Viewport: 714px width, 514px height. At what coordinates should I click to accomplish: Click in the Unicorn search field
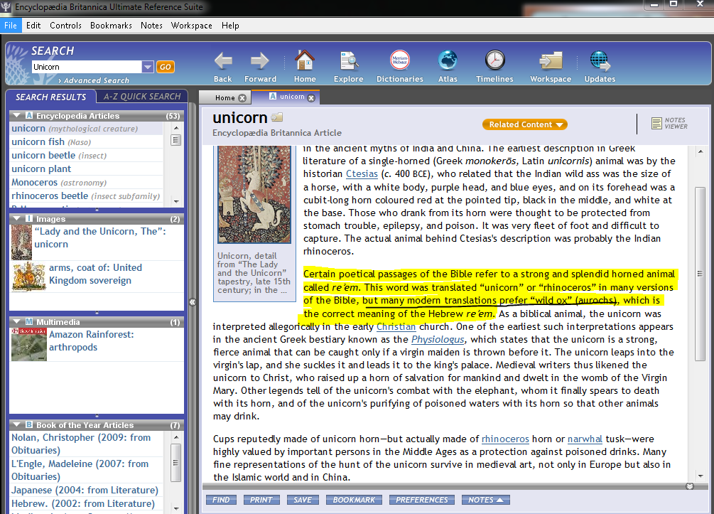87,67
